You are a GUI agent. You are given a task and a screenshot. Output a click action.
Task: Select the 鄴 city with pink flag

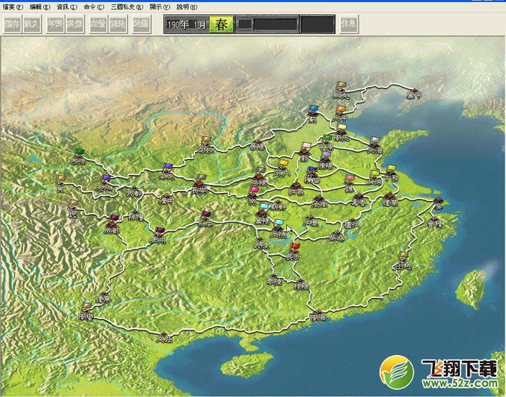tap(304, 151)
